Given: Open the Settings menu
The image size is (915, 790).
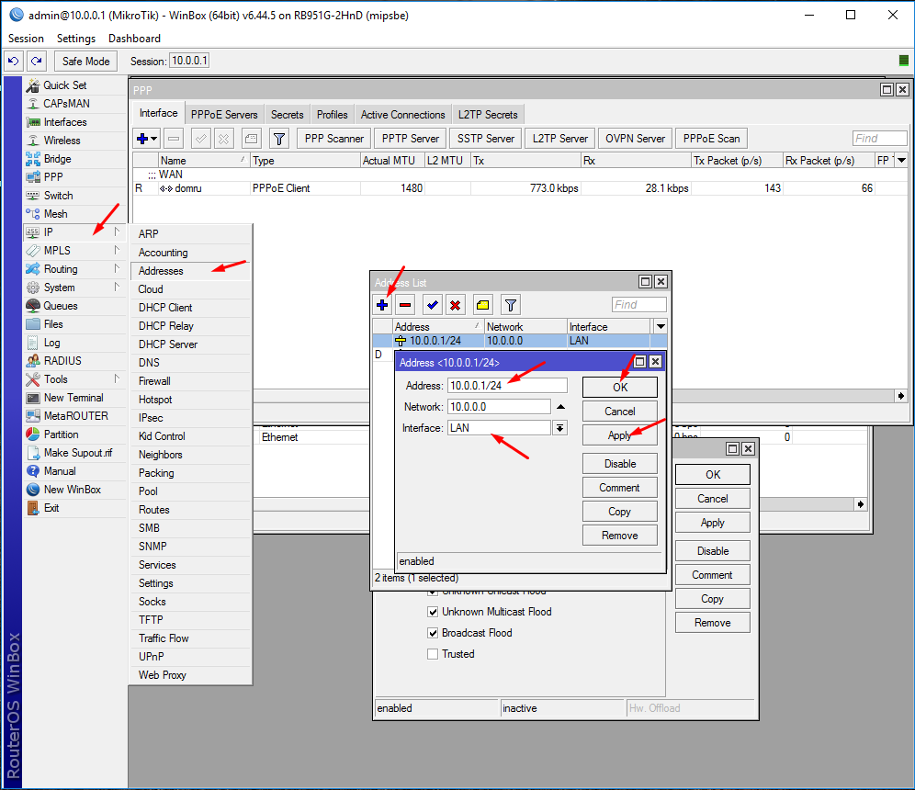Looking at the screenshot, I should tap(76, 39).
